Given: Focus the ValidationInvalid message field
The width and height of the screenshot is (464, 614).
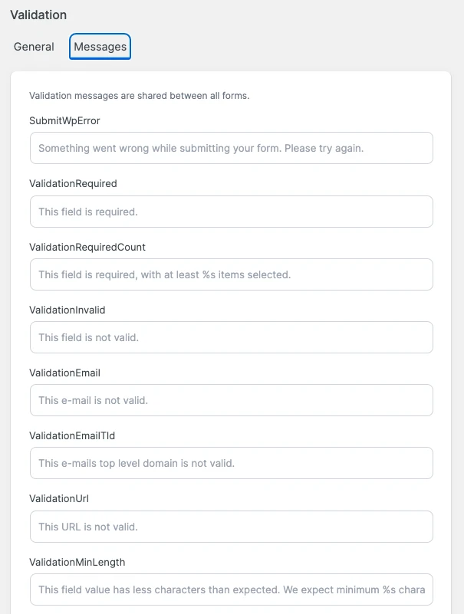Looking at the screenshot, I should coord(231,337).
